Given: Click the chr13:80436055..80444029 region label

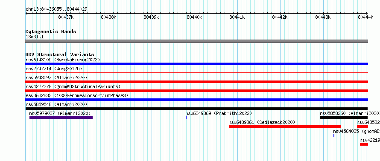Looking at the screenshot, I should (56, 9).
